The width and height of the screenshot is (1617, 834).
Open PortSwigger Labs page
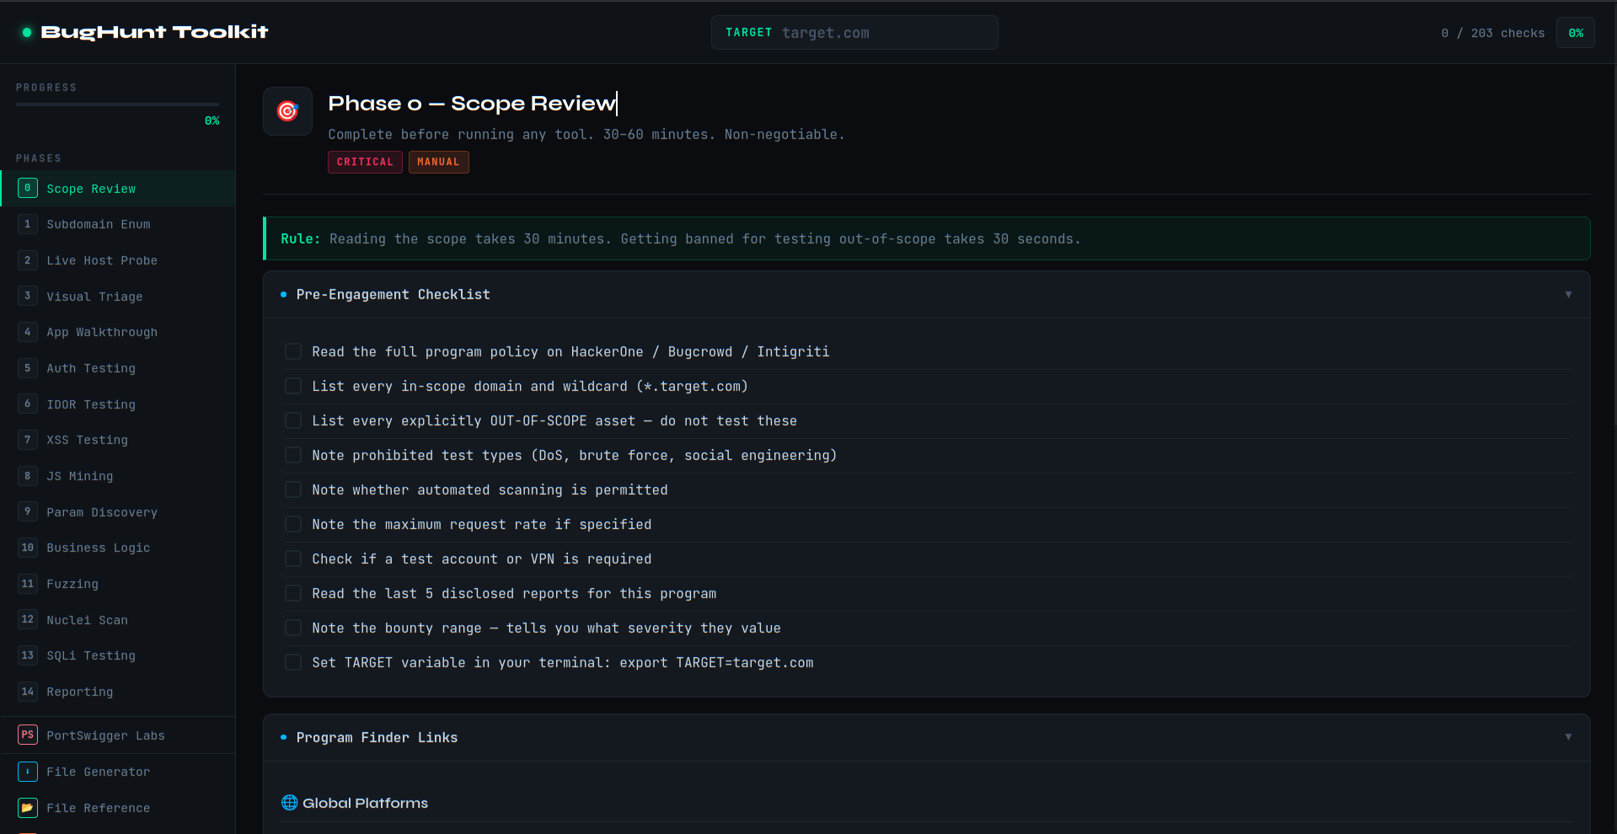point(118,735)
